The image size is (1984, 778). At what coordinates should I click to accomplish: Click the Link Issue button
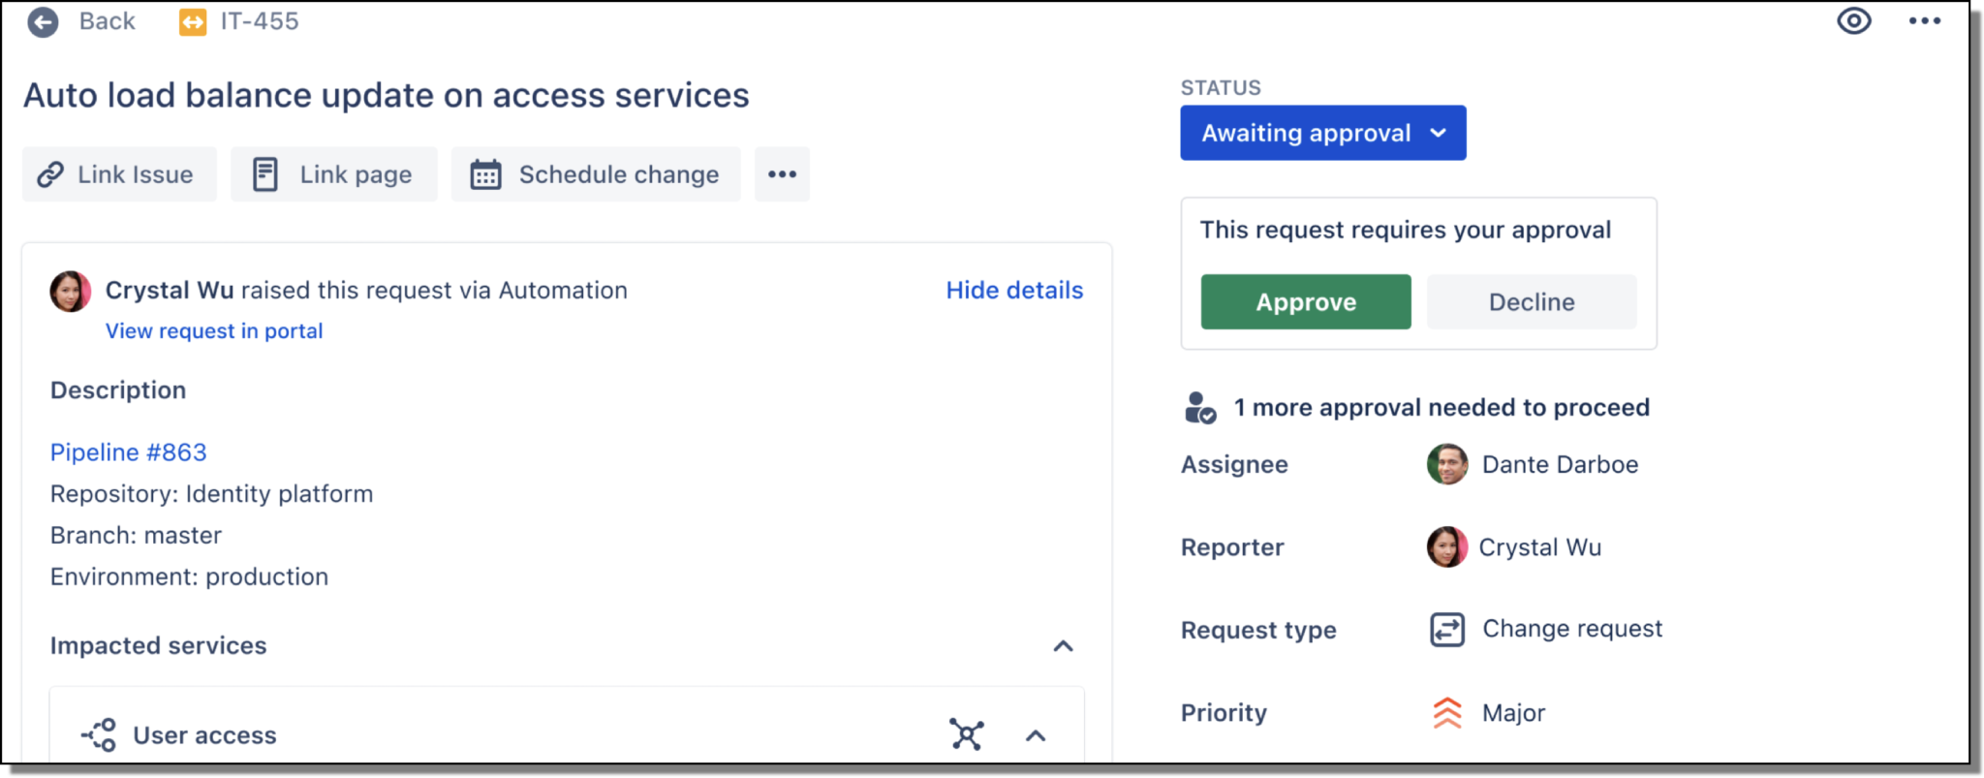tap(118, 174)
